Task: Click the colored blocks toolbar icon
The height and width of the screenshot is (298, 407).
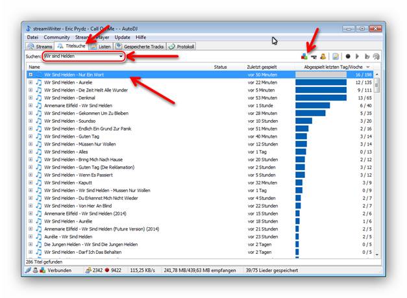Action: click(x=304, y=56)
